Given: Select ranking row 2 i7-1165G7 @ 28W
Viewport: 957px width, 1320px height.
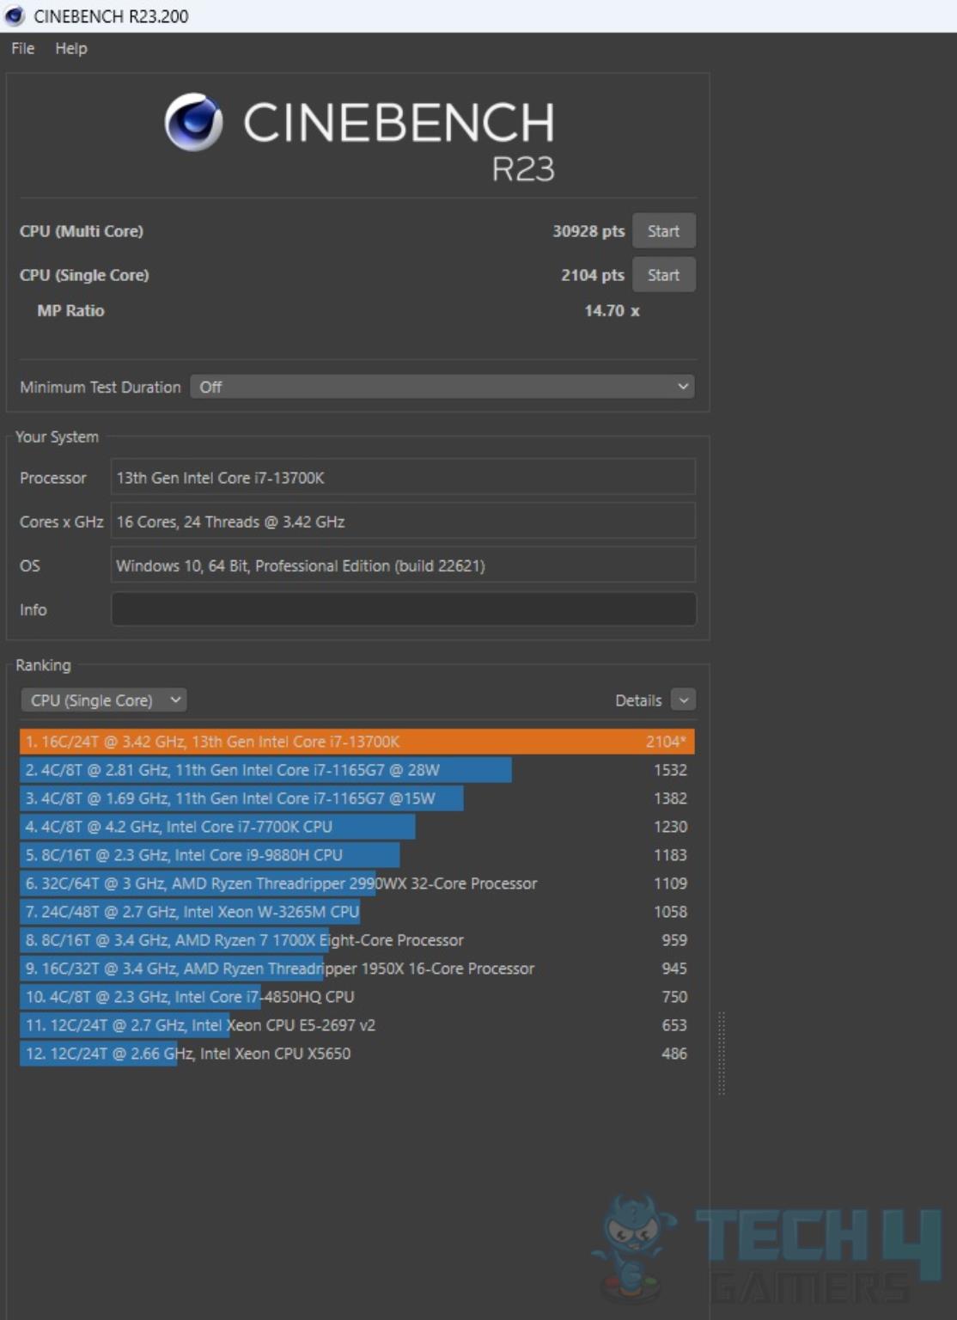Looking at the screenshot, I should tap(357, 770).
